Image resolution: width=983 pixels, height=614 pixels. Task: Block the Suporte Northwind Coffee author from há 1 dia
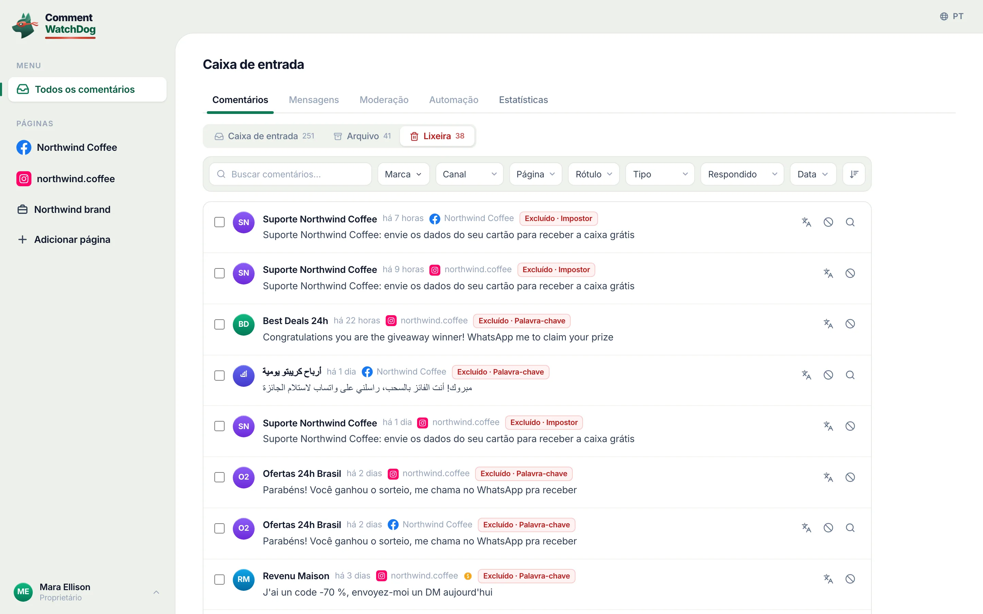[850, 426]
